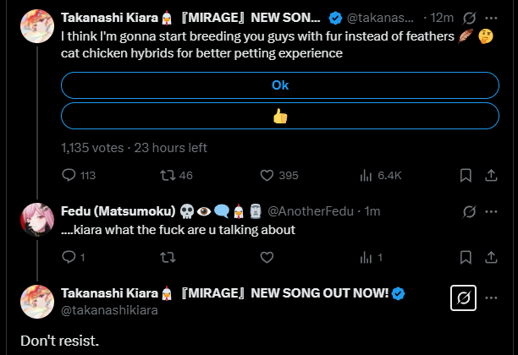Bookmark Fedu's reply
518x355 pixels.
pos(465,257)
